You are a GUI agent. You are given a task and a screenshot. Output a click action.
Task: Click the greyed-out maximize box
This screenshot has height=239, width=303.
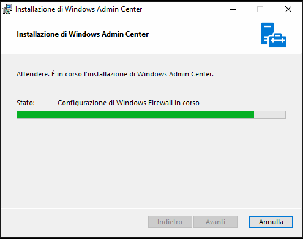pos(260,9)
